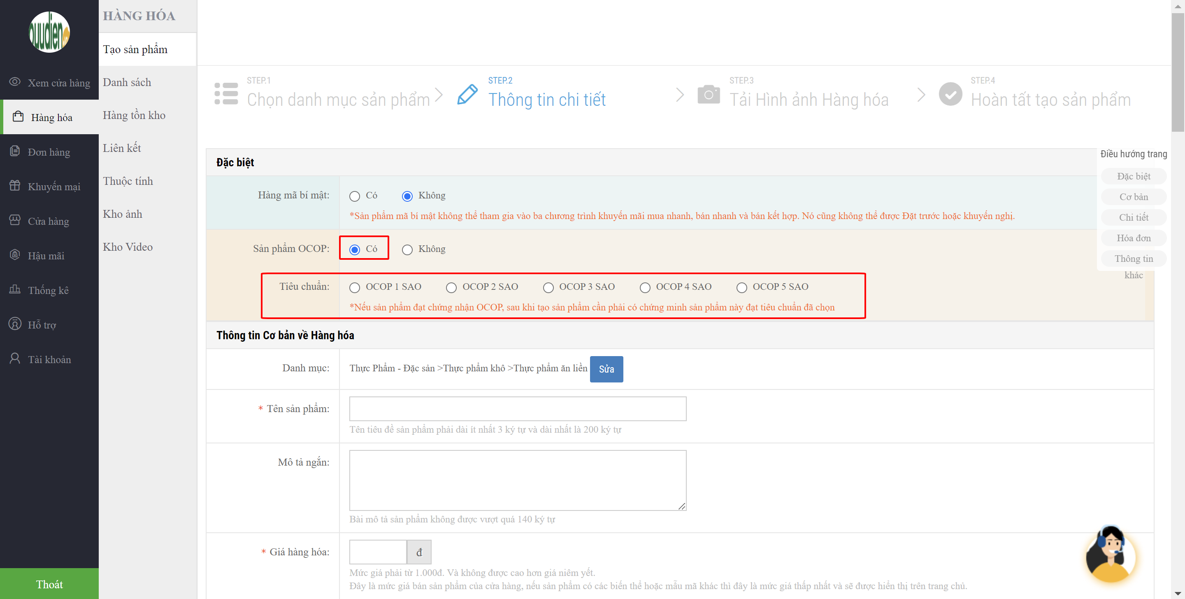Select Không for Sản phẩm OCOP

[407, 249]
